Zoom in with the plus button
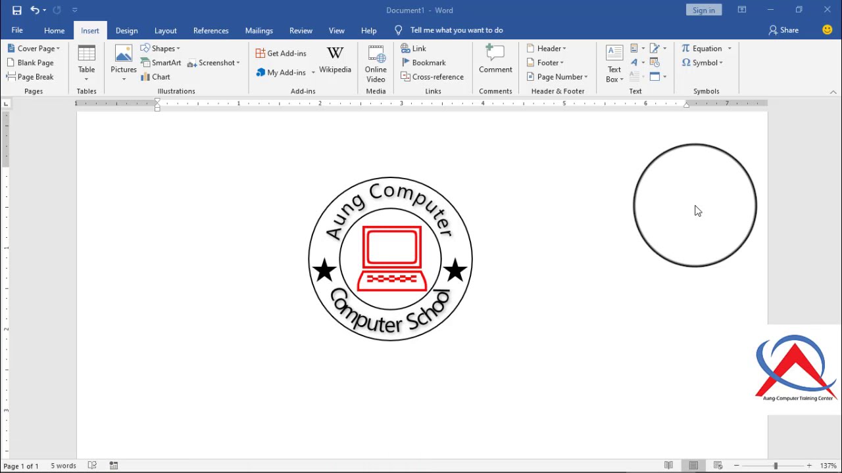Image resolution: width=842 pixels, height=473 pixels. pyautogui.click(x=809, y=465)
